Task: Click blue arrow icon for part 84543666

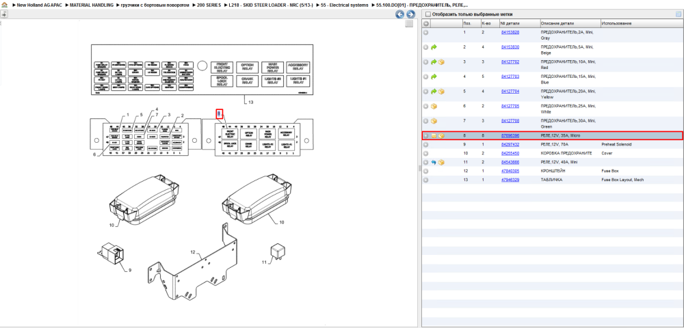Action: tap(434, 163)
